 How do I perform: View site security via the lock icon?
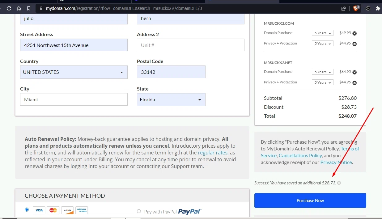tap(41, 8)
